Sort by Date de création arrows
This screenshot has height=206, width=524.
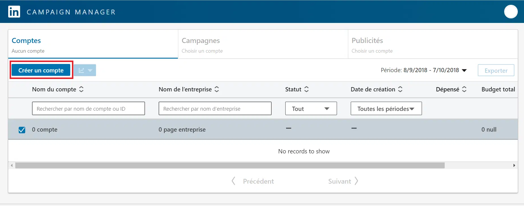pos(400,89)
